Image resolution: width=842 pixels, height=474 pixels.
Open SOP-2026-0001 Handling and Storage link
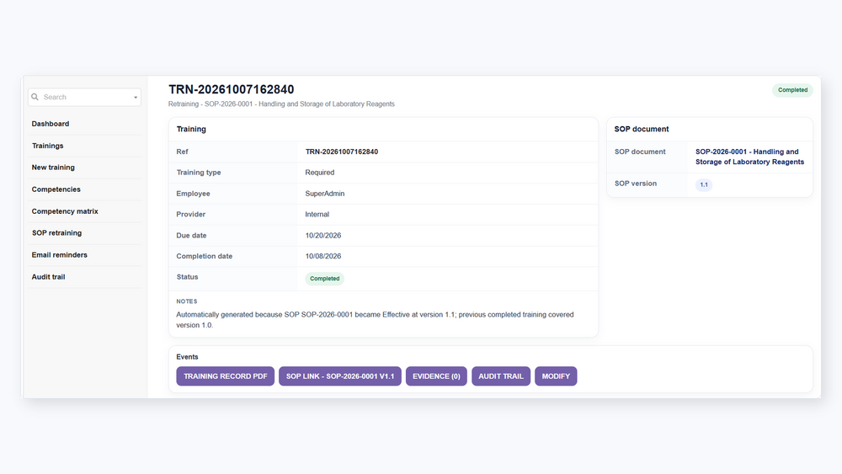coord(749,157)
